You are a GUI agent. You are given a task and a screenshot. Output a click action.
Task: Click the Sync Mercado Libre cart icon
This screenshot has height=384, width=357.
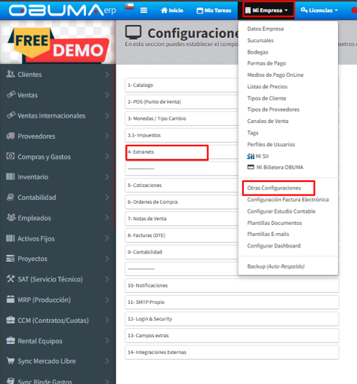(x=11, y=361)
